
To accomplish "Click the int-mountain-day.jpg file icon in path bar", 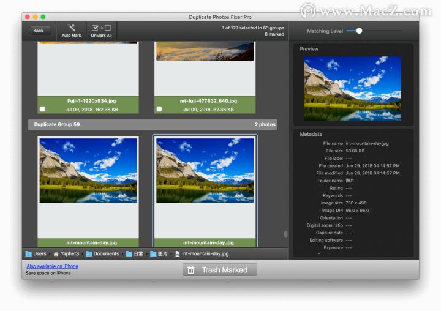I will tap(178, 253).
